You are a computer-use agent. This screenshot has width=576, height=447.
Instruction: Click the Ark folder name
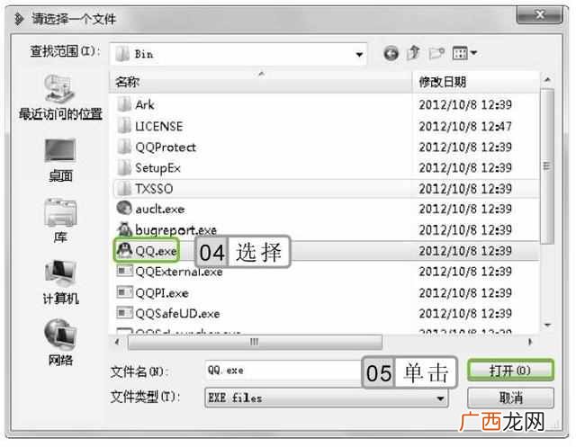(144, 105)
